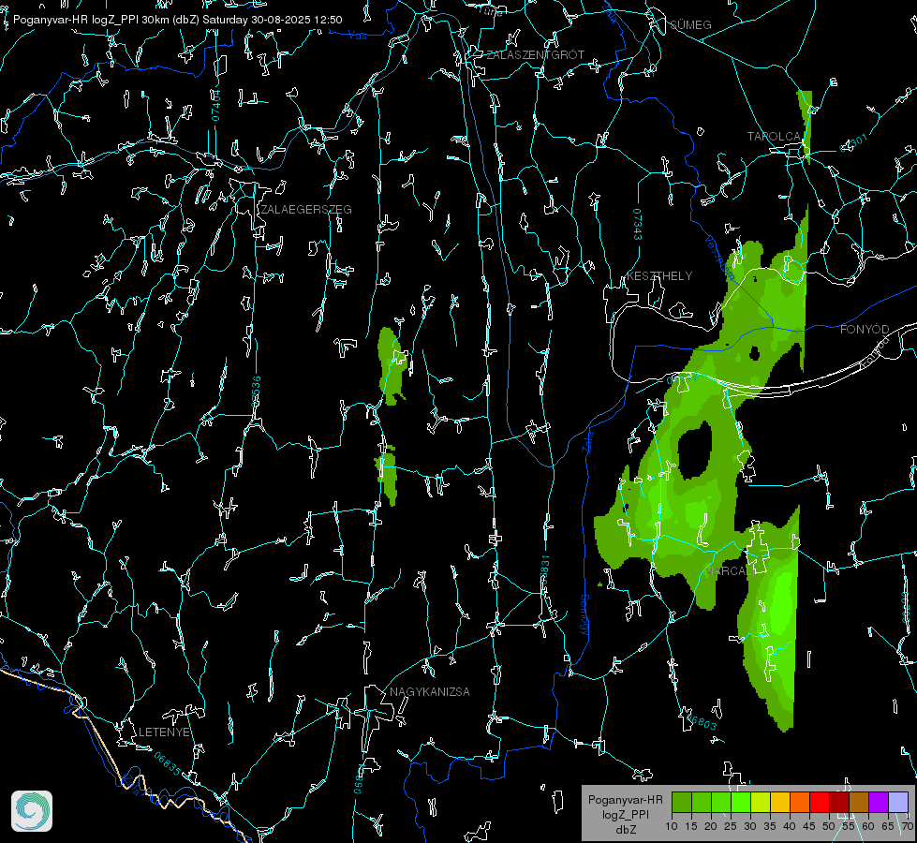Select the 10–15 dBZ dark green swatch
The height and width of the screenshot is (843, 917).
click(682, 802)
